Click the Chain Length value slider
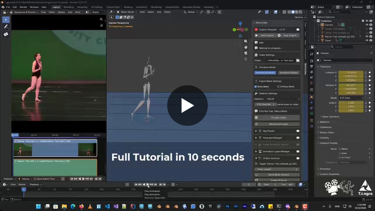This screenshot has width=375, height=211. tap(277, 169)
